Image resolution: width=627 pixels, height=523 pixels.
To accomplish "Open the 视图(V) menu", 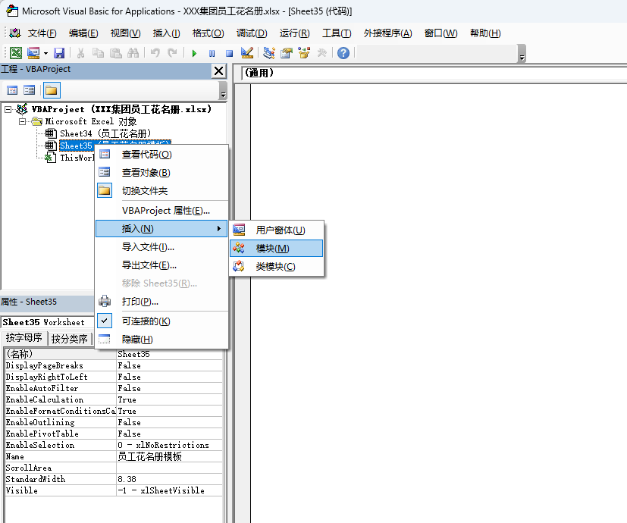I will pyautogui.click(x=125, y=33).
